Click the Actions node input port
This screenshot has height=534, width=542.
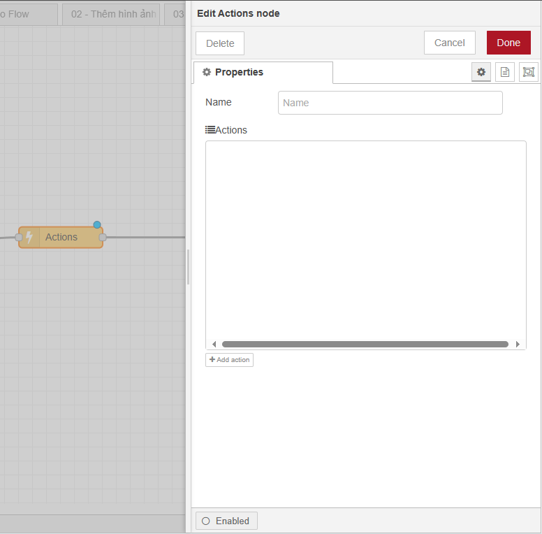19,237
